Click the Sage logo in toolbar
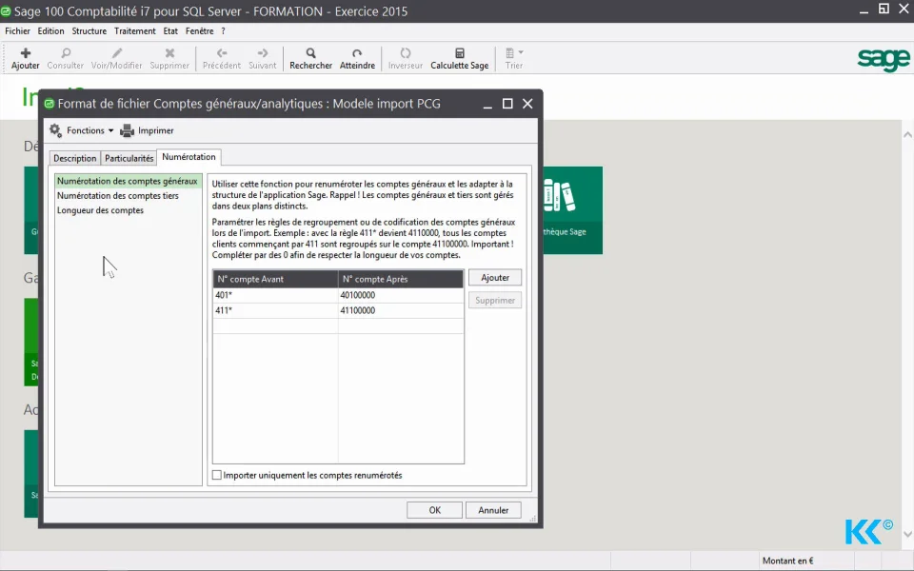 pyautogui.click(x=884, y=59)
